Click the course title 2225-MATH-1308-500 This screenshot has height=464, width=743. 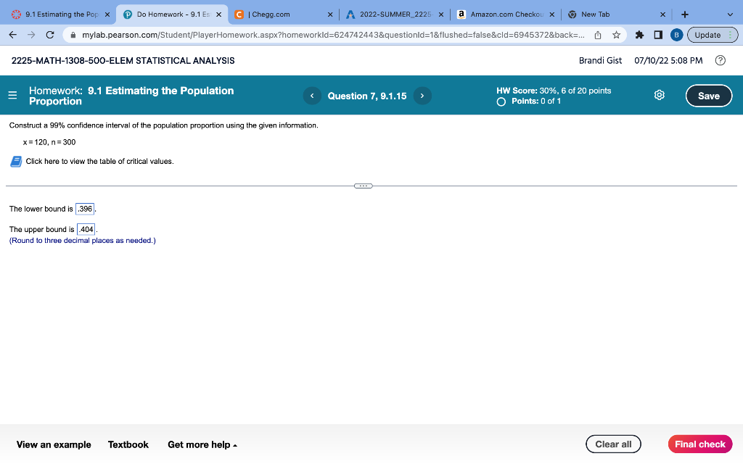pyautogui.click(x=123, y=61)
